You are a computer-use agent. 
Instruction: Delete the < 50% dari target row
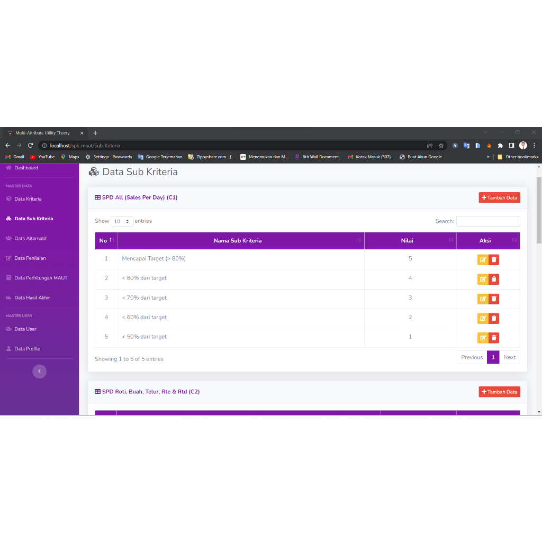[x=494, y=338]
